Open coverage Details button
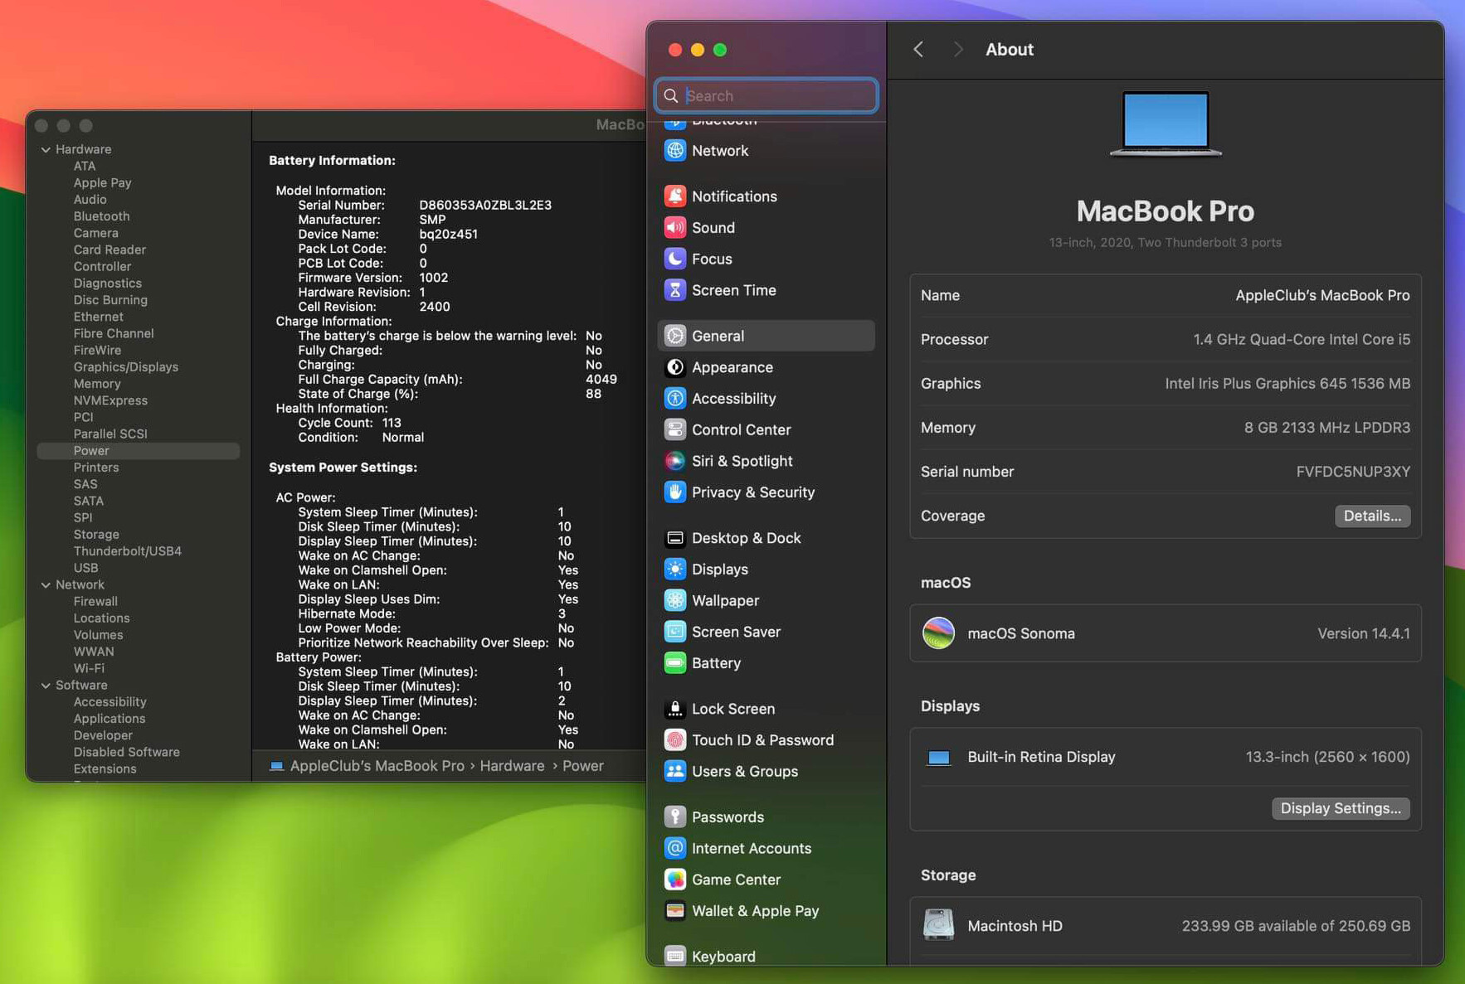Image resolution: width=1465 pixels, height=984 pixels. [x=1372, y=516]
